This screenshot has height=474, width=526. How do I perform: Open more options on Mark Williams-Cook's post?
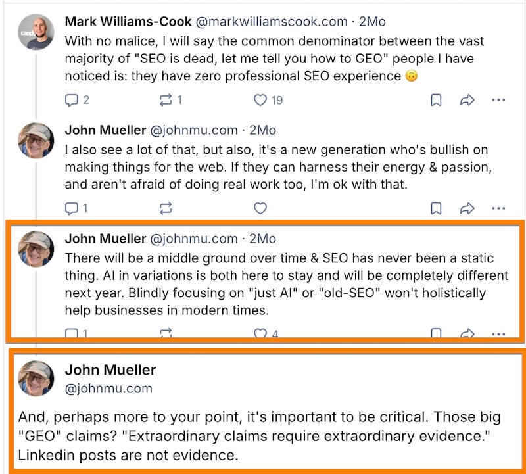coord(498,100)
